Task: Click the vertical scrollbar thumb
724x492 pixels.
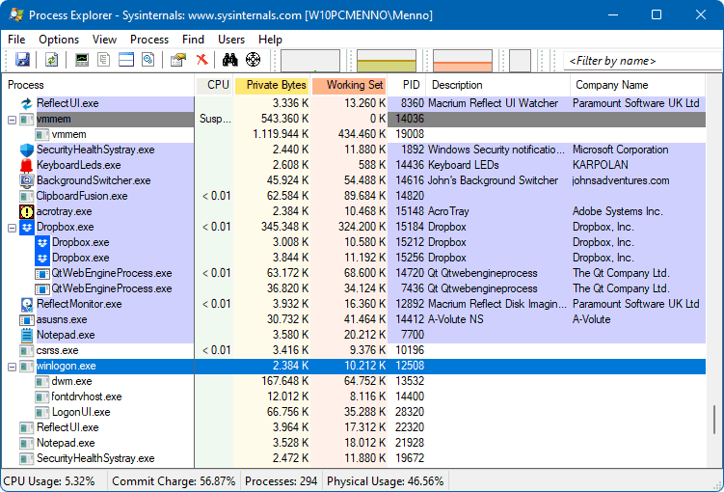Action: pos(713,420)
